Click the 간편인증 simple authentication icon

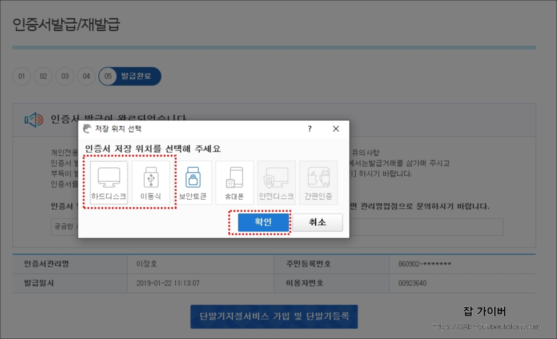click(318, 182)
